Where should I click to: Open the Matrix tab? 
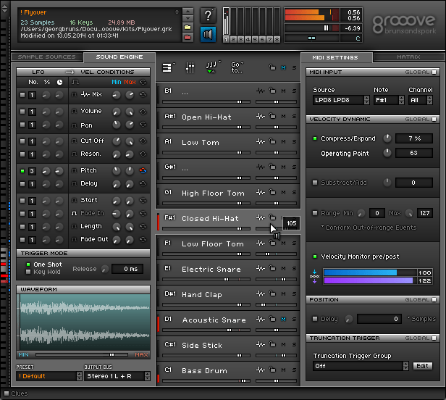(x=408, y=57)
